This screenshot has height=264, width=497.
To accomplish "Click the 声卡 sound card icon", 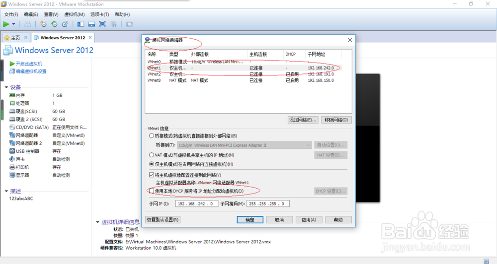I will pos(12,159).
